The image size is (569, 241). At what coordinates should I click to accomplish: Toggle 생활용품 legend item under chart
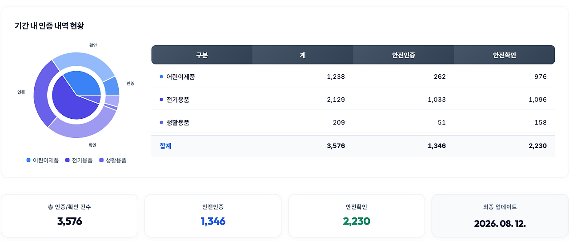coord(113,161)
